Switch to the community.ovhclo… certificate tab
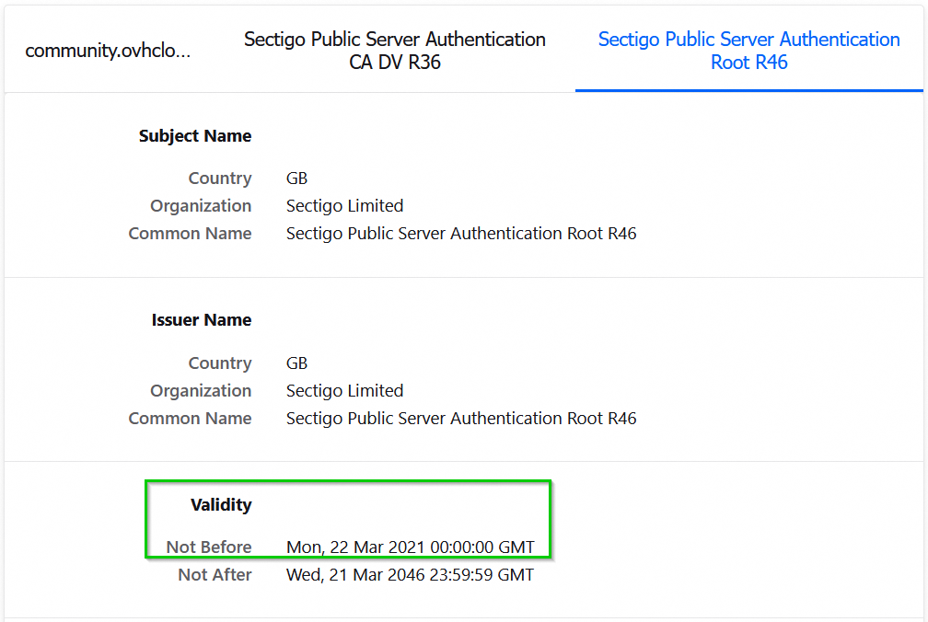928x622 pixels. [x=108, y=51]
